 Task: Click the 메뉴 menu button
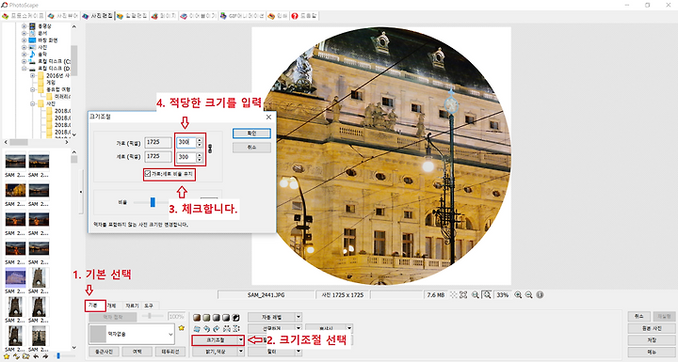(652, 352)
